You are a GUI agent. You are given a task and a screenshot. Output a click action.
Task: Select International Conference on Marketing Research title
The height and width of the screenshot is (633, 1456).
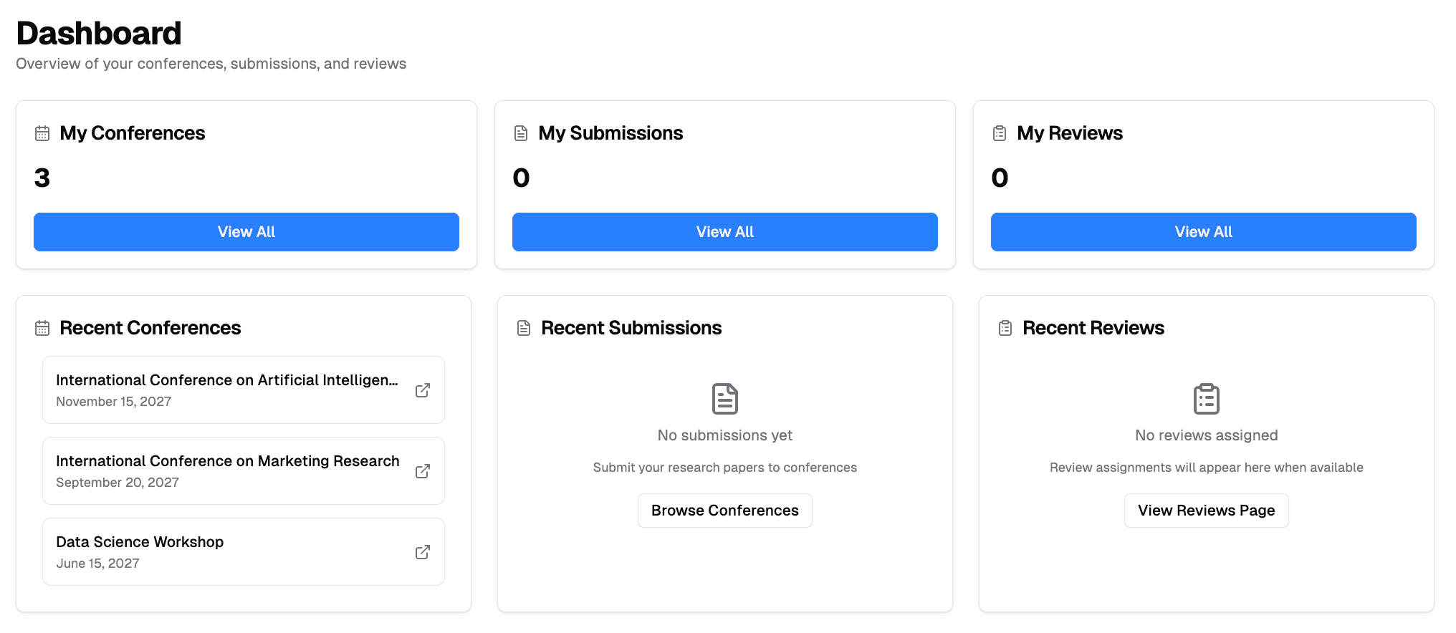pos(228,461)
